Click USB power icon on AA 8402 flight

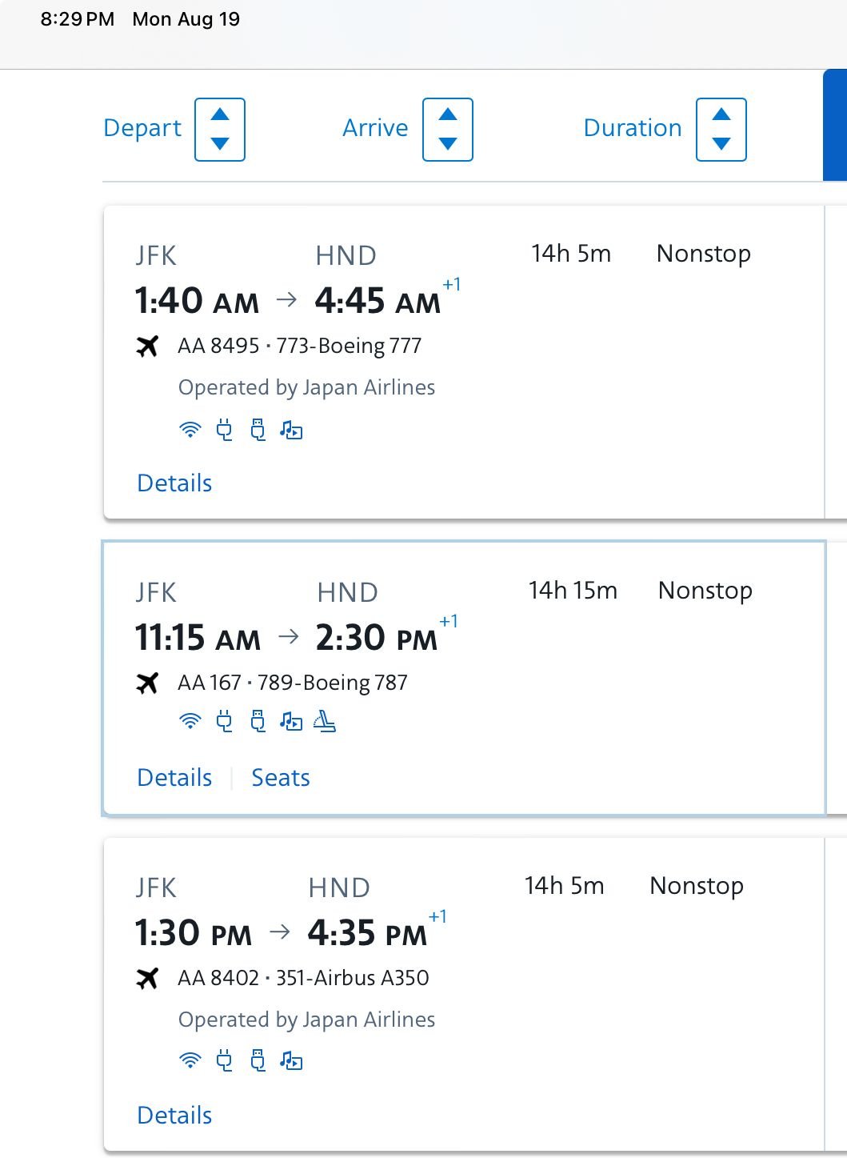pyautogui.click(x=258, y=1061)
